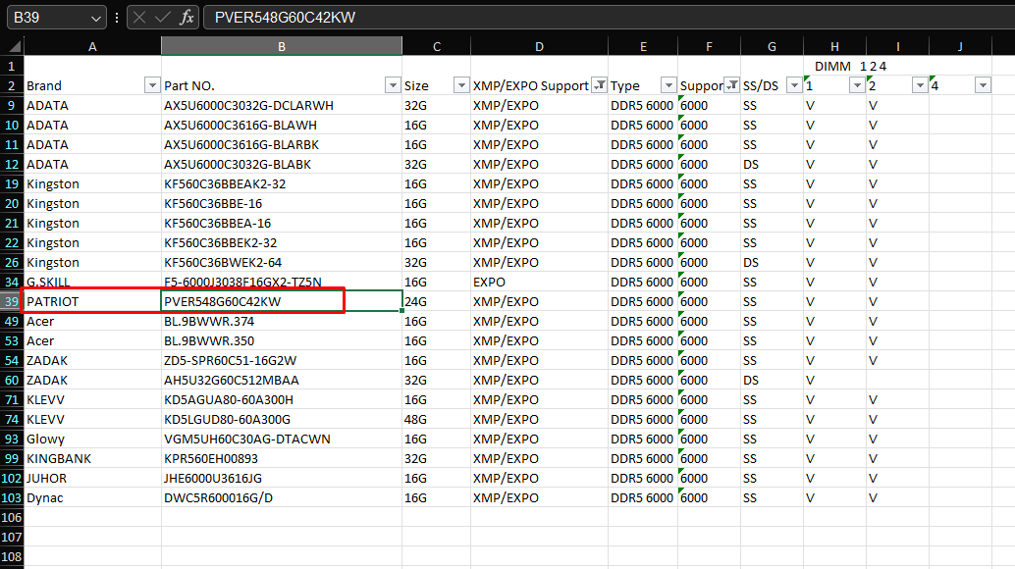The image size is (1015, 569).
Task: Select row 106 header
Action: 12,517
